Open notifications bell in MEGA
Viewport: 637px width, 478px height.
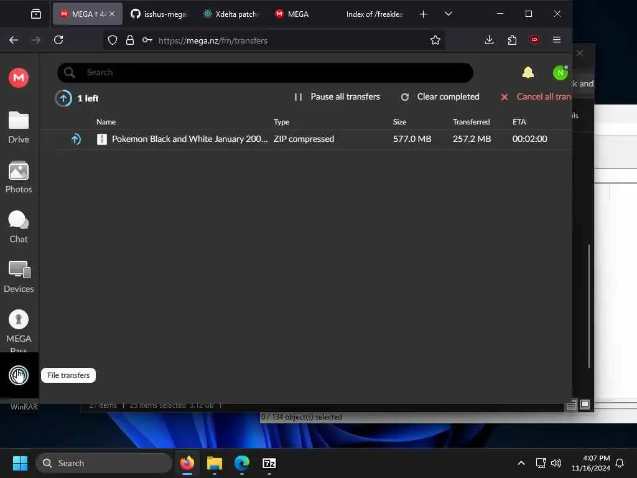528,73
